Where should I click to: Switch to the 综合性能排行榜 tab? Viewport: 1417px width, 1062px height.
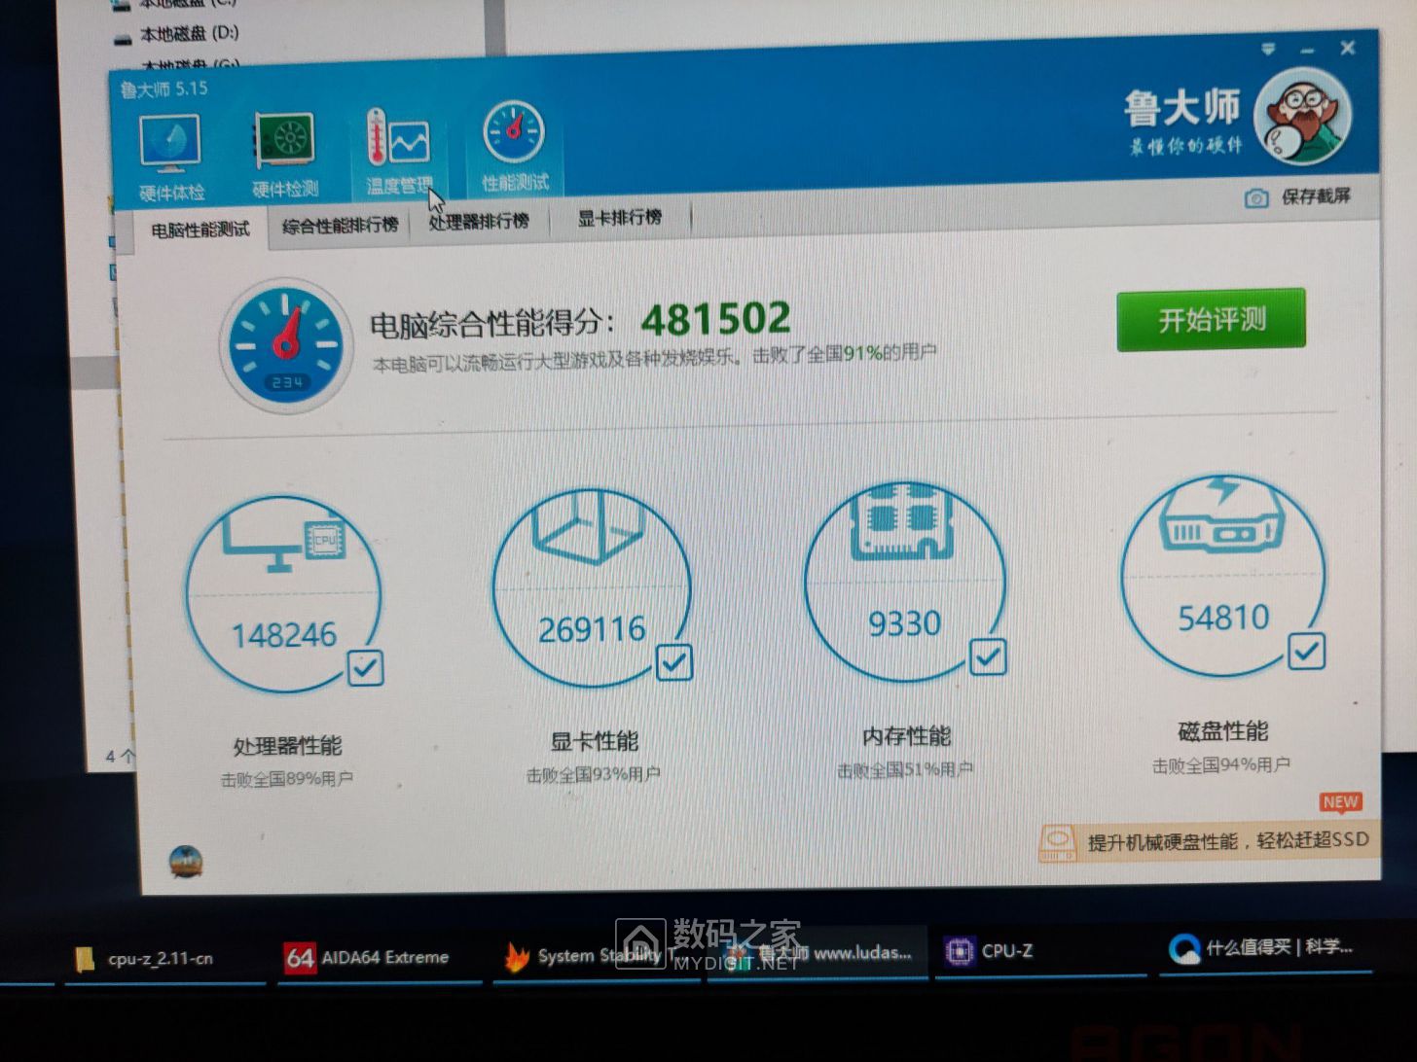(340, 226)
